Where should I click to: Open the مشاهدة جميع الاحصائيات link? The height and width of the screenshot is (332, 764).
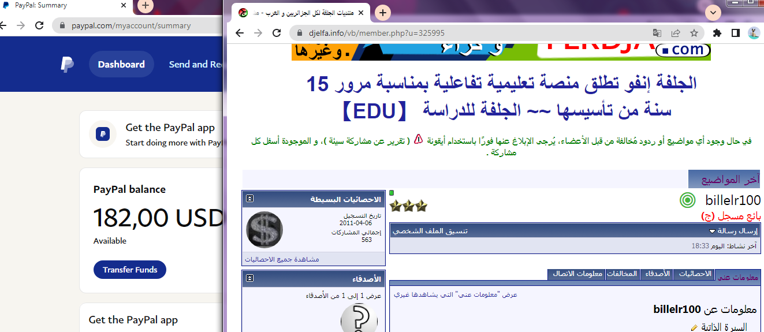282,259
